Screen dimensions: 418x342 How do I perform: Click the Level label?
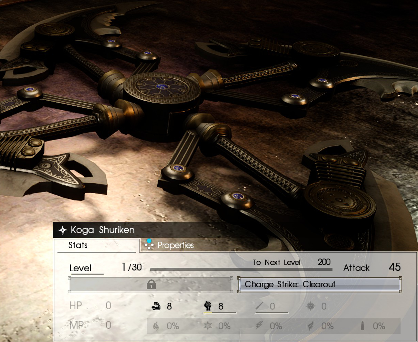click(80, 268)
